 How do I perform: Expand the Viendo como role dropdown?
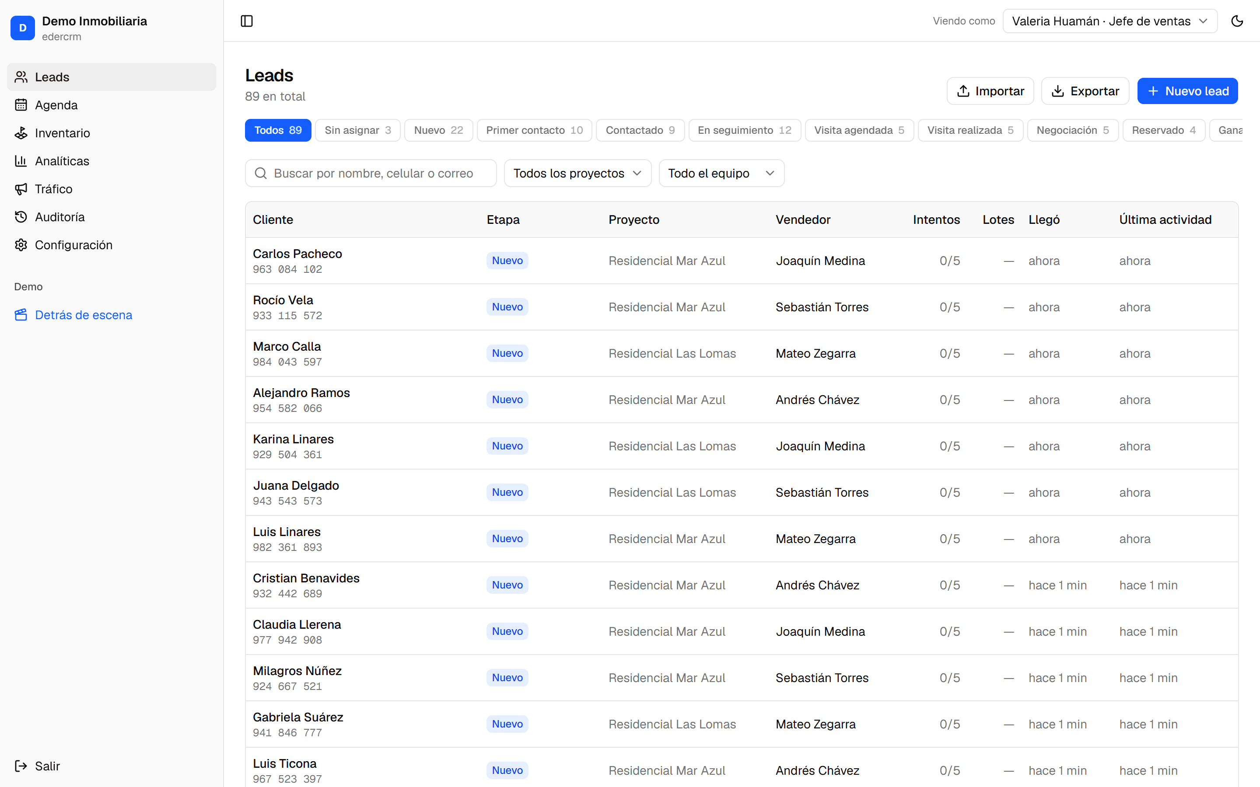pyautogui.click(x=1110, y=21)
